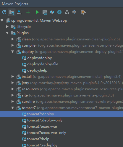Expand the install plugin node
Viewport: 123px width, 147px height.
pos(12,77)
